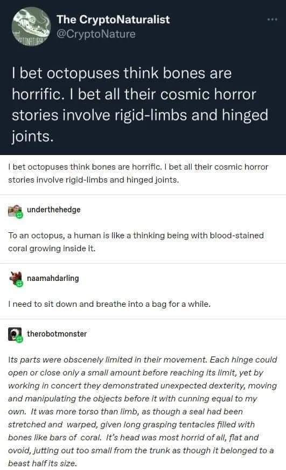Click the reblog badge on therobotmonster avatar
Viewport: 286px width, 470px height.
point(19,339)
